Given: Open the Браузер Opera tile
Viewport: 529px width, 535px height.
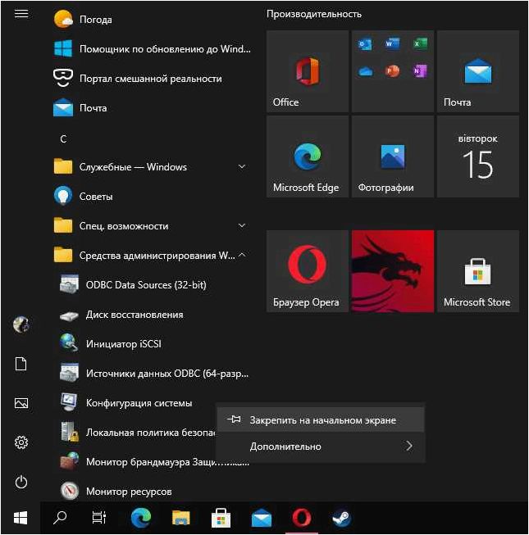Looking at the screenshot, I should [x=308, y=271].
